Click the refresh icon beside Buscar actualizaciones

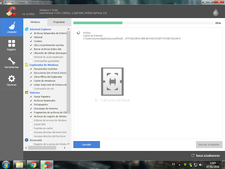coord(193,155)
